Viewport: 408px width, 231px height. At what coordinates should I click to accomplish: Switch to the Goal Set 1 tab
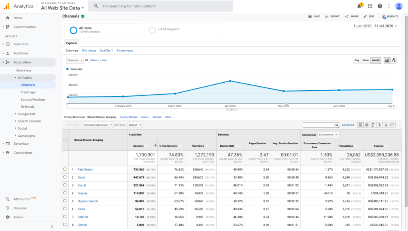click(x=106, y=50)
